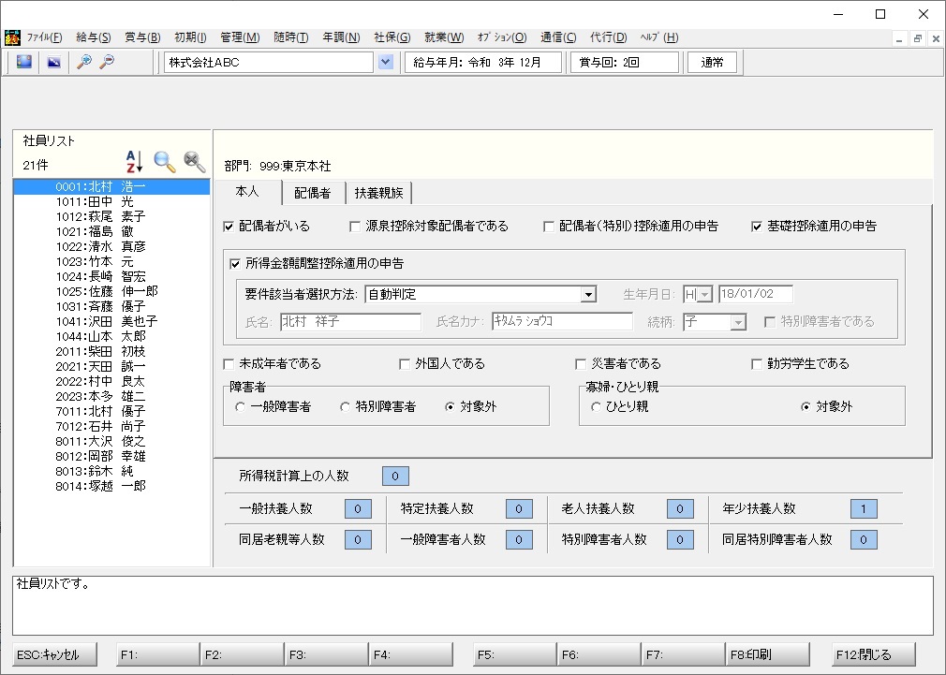Uncheck 所得金額調整控除適用の申告 checkbox
This screenshot has height=675, width=946.
(235, 264)
